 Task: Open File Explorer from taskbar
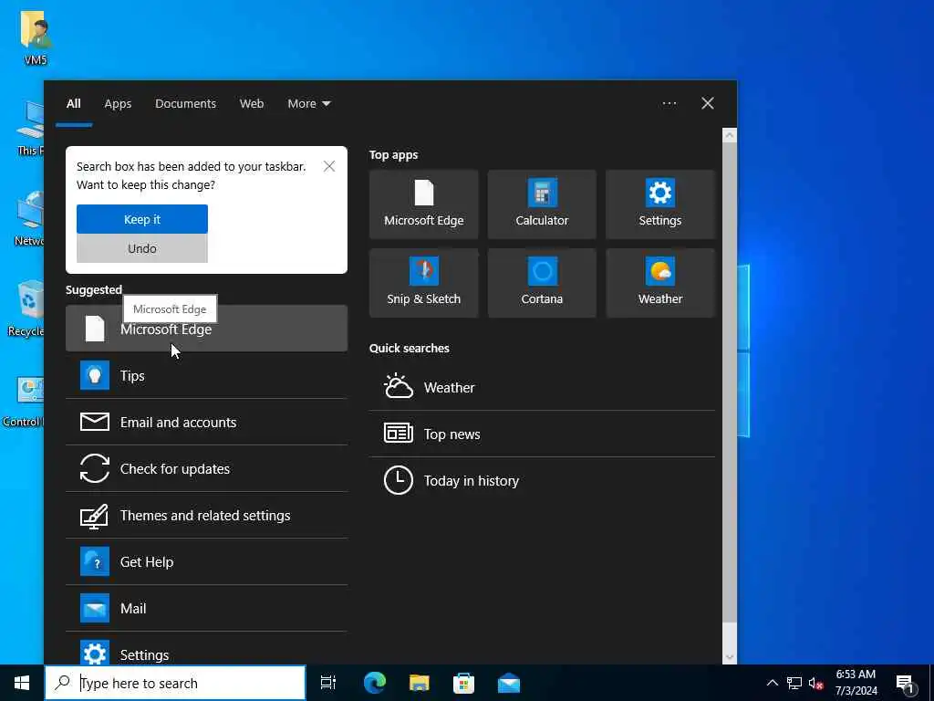pos(420,683)
